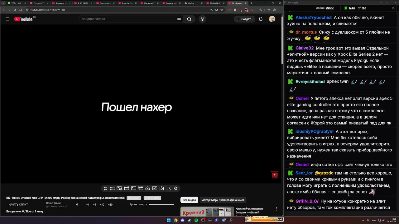Click username AleshaTrybochist in chat
Image resolution: width=399 pixels, height=224 pixels.
pos(314,18)
